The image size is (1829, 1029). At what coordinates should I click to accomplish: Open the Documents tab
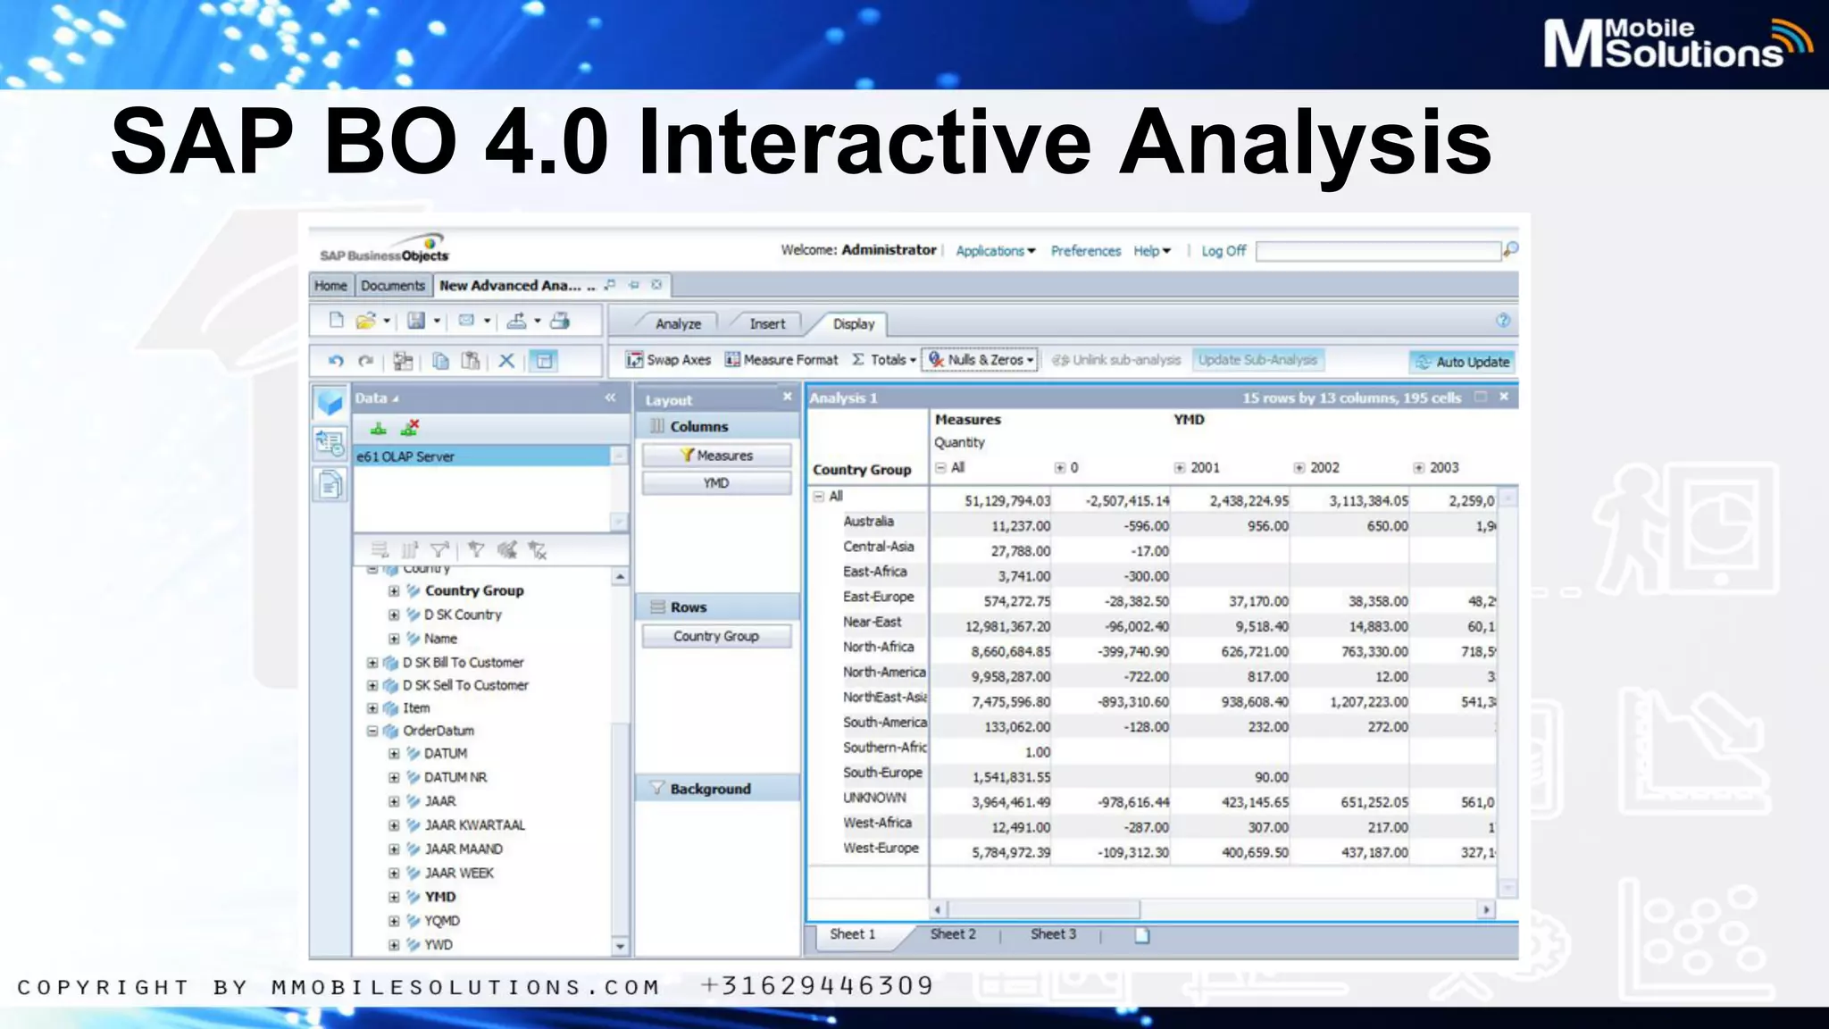pos(393,286)
